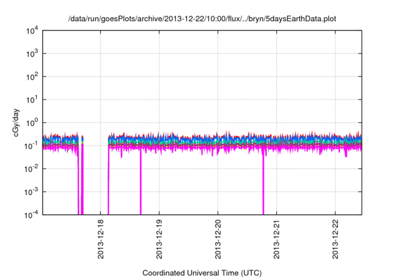Click the plot title file path text
Screen dimensions: 399x279
coord(202,19)
